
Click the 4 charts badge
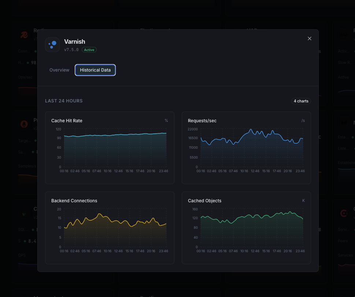coord(301,101)
